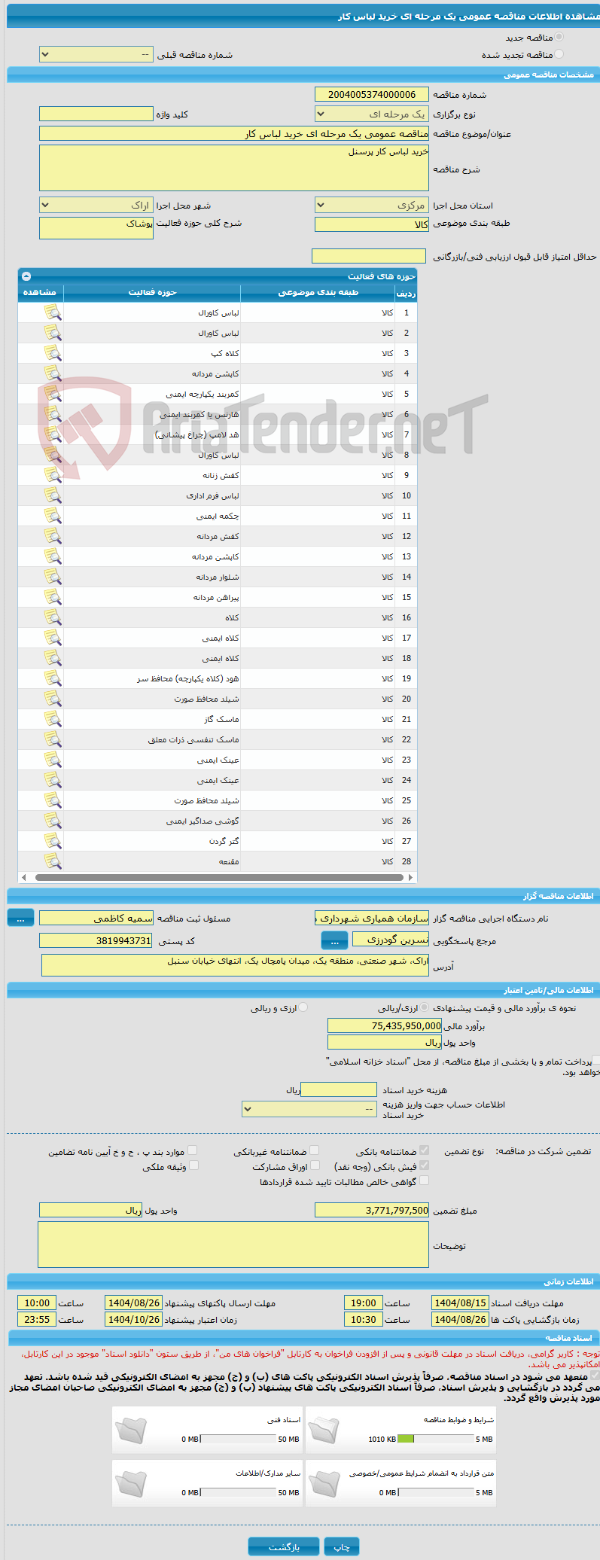
Task: Open view icon for row 27 گتر گردن
Action: pyautogui.click(x=53, y=841)
